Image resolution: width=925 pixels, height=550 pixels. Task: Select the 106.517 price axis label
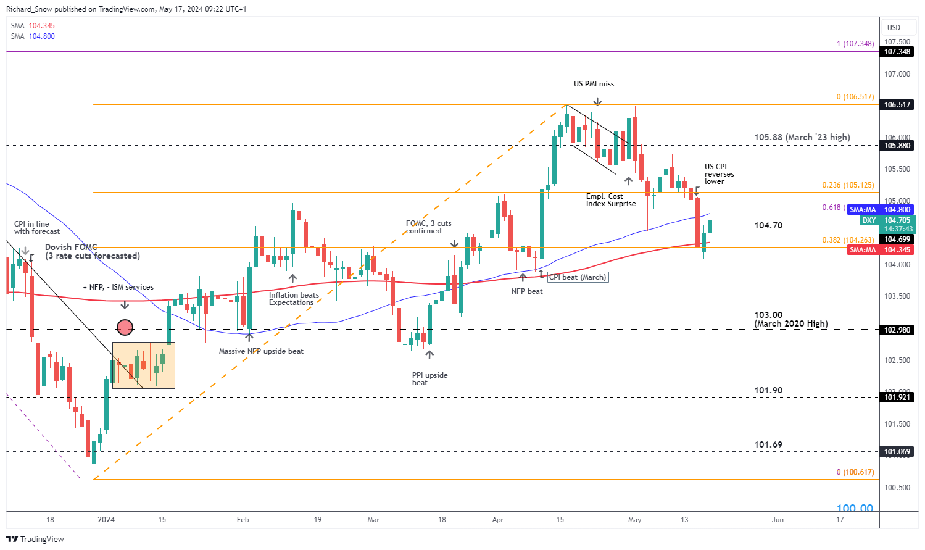click(897, 105)
